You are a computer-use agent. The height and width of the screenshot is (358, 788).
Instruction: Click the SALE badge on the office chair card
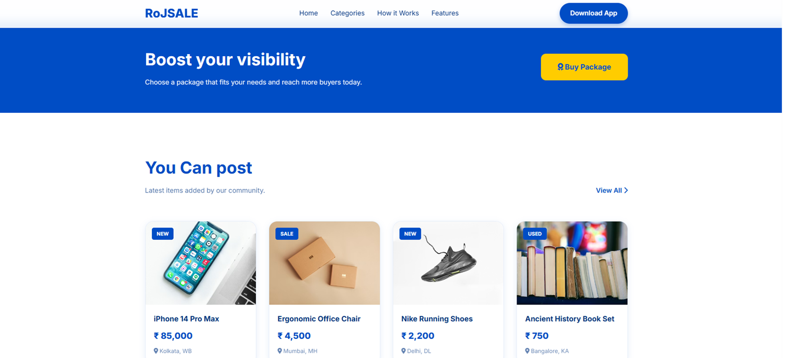pos(287,234)
